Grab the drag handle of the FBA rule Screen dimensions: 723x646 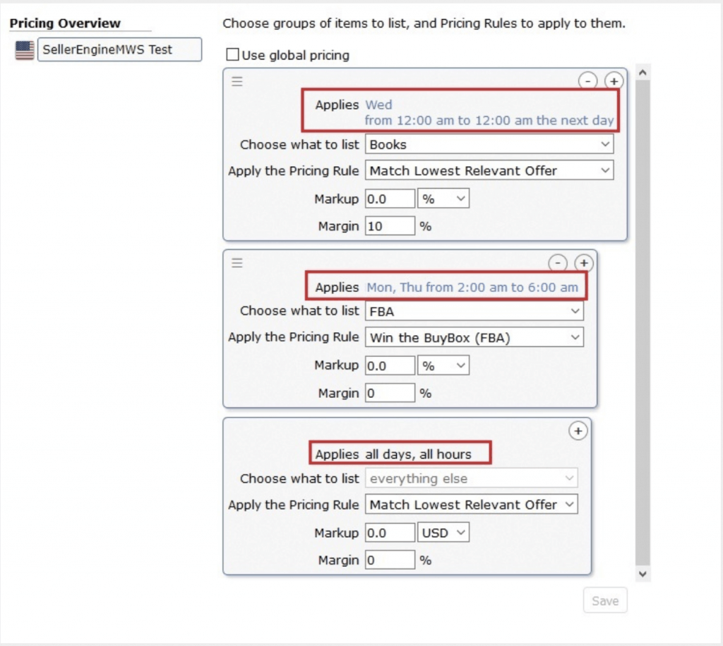coord(237,263)
